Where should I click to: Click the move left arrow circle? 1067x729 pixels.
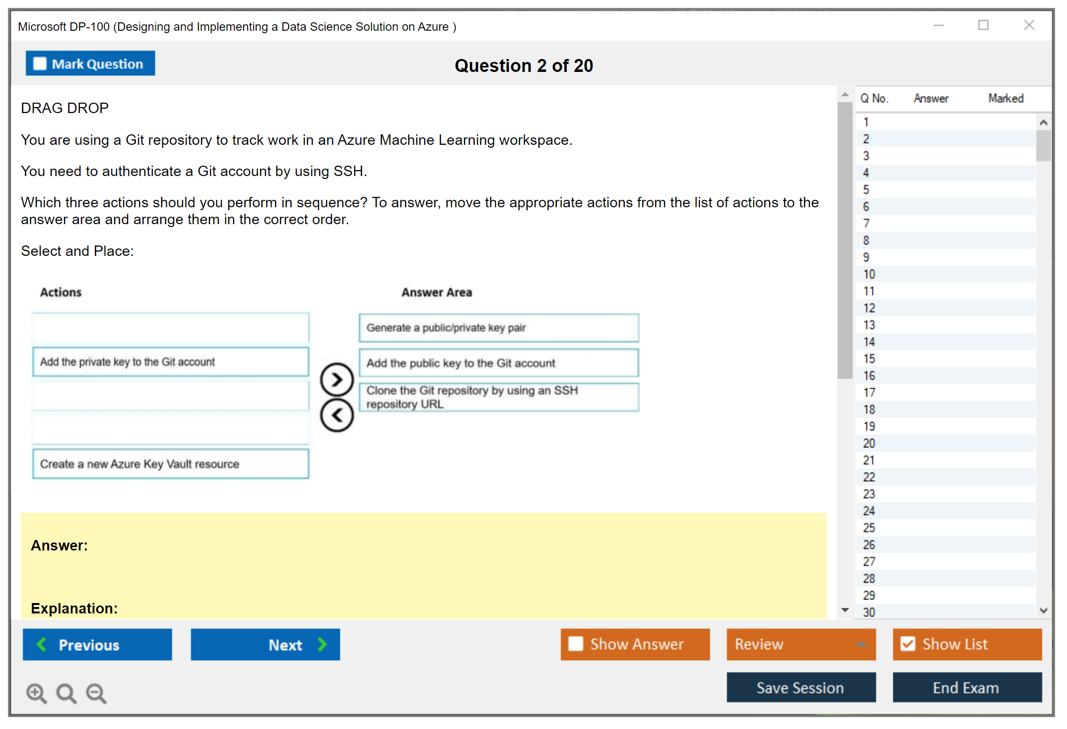[336, 415]
